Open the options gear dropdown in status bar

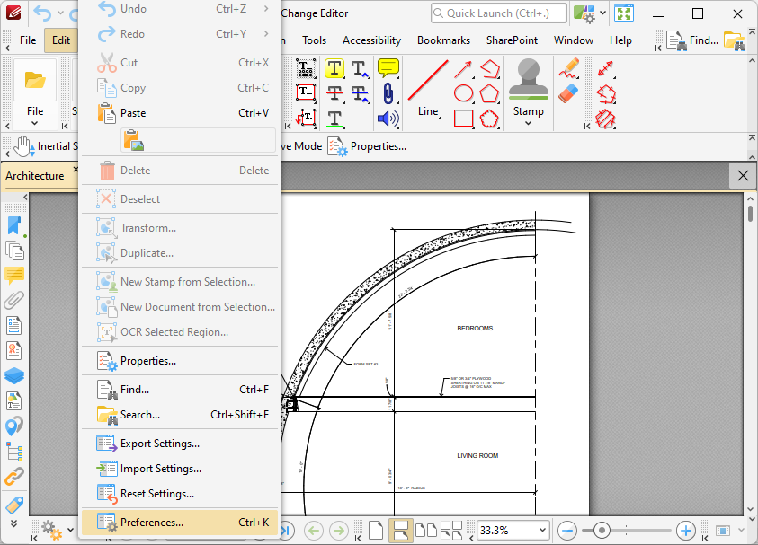pyautogui.click(x=70, y=530)
